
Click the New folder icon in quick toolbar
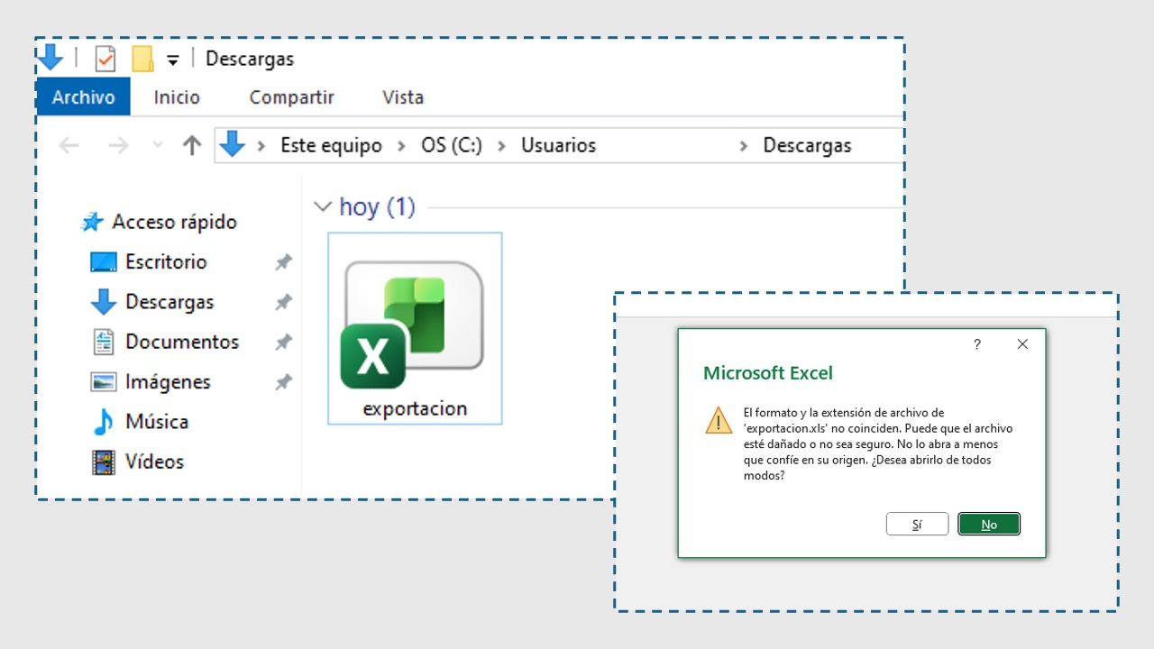(x=142, y=59)
